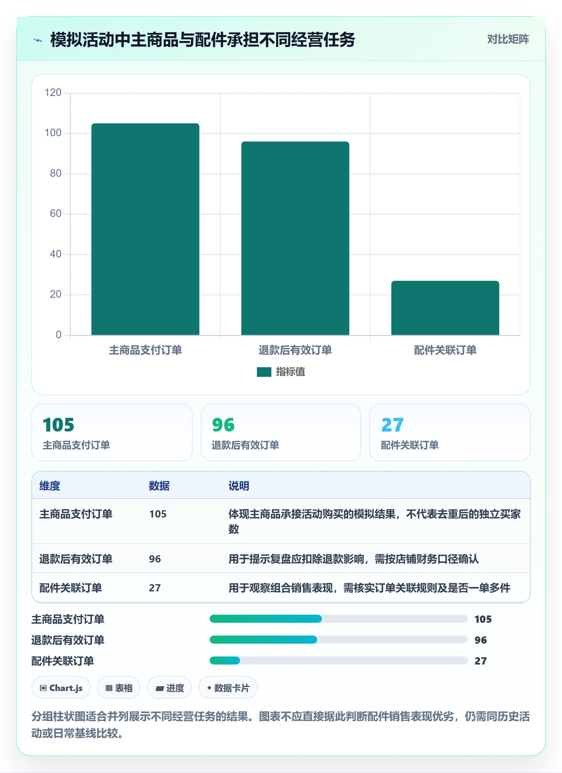Click the 120 y-axis tick label
Screen dimensions: 562x773
pyautogui.click(x=53, y=93)
